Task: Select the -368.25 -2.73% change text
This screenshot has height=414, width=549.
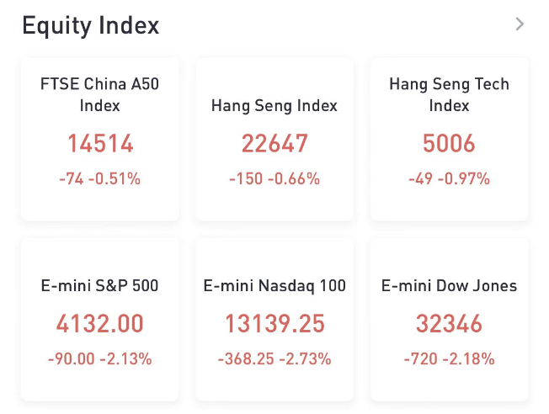Action: click(x=274, y=359)
